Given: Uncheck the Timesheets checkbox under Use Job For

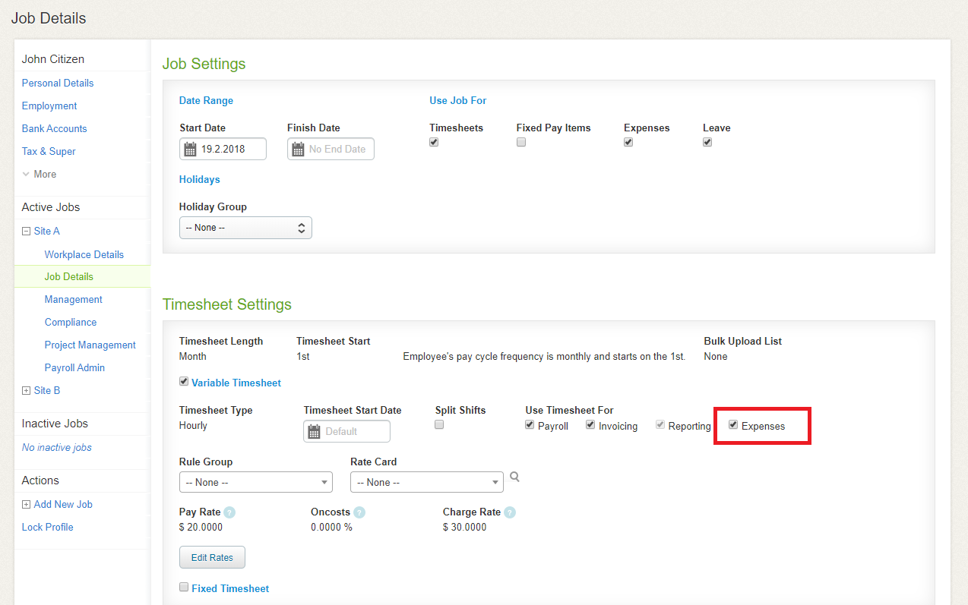Looking at the screenshot, I should pyautogui.click(x=434, y=143).
